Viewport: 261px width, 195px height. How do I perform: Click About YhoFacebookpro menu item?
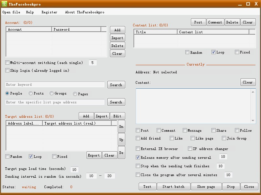(84, 12)
